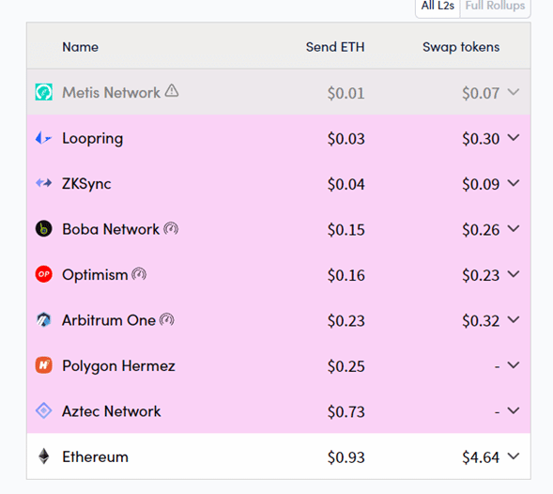Expand the Optimism row details chevron

click(514, 274)
